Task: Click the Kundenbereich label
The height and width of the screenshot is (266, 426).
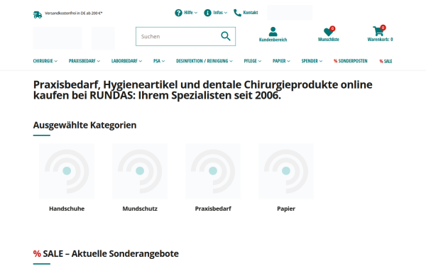Action: point(273,40)
